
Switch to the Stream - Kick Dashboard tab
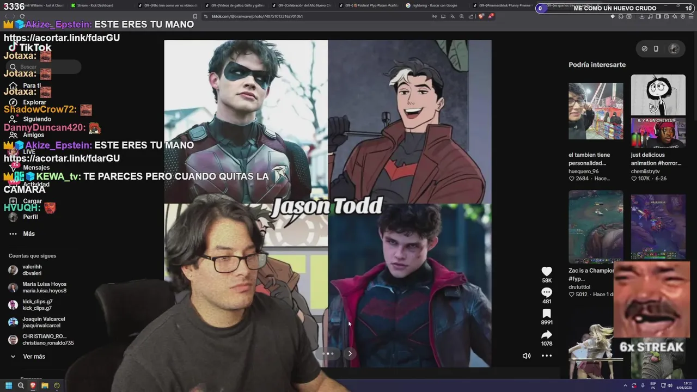pyautogui.click(x=95, y=5)
